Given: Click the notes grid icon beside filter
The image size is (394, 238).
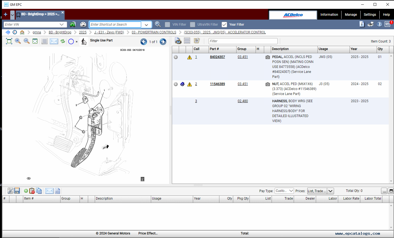Looking at the screenshot, I should click(x=196, y=41).
